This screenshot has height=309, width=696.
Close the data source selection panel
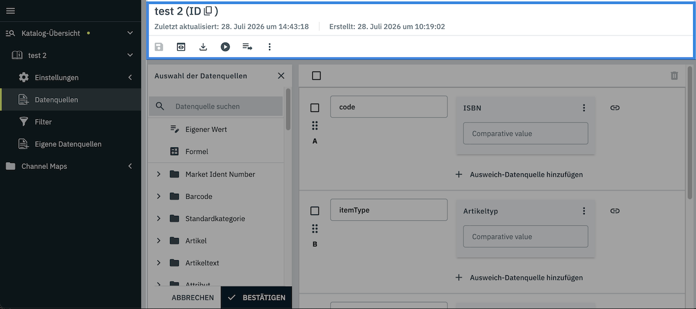281,76
